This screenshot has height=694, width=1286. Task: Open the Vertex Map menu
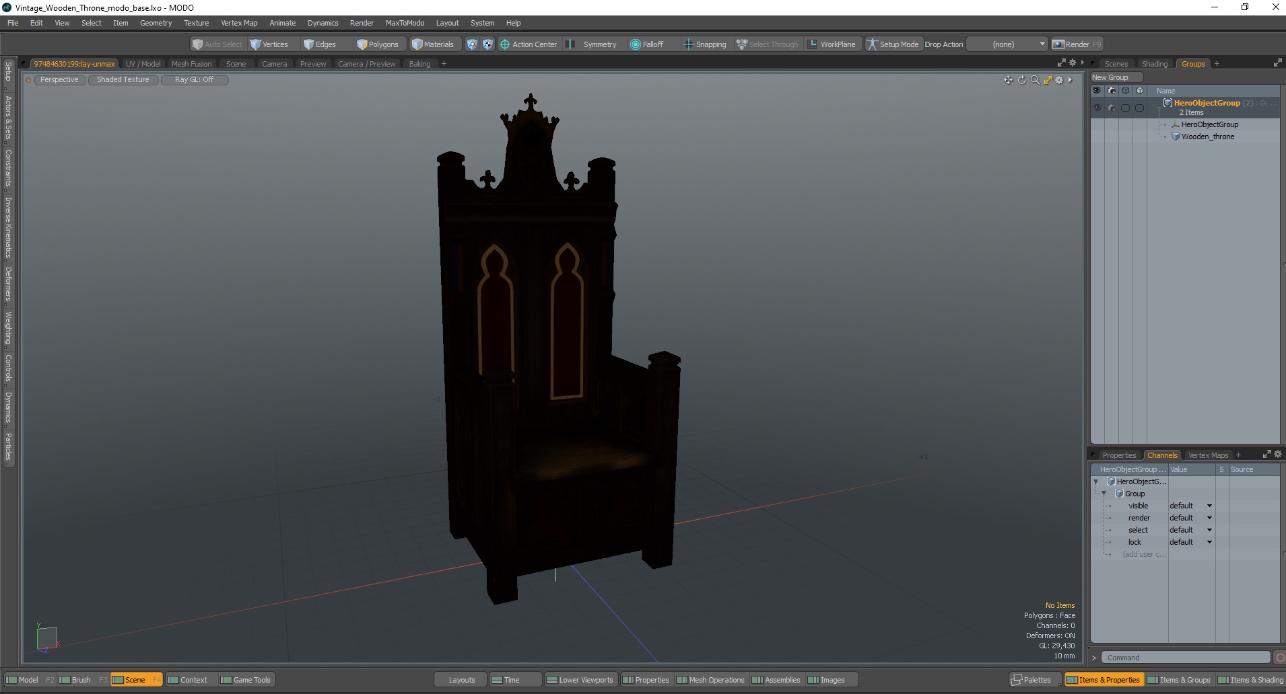tap(239, 23)
